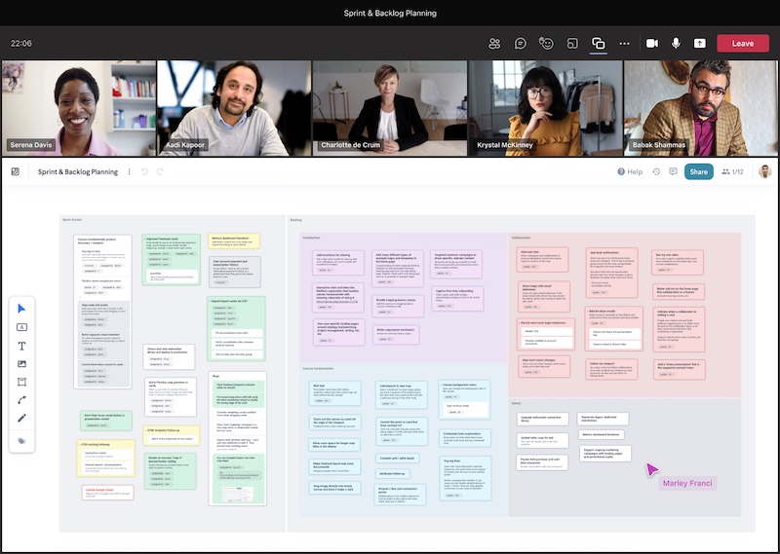
Task: Select the Rich text card
Action: [x=334, y=393]
